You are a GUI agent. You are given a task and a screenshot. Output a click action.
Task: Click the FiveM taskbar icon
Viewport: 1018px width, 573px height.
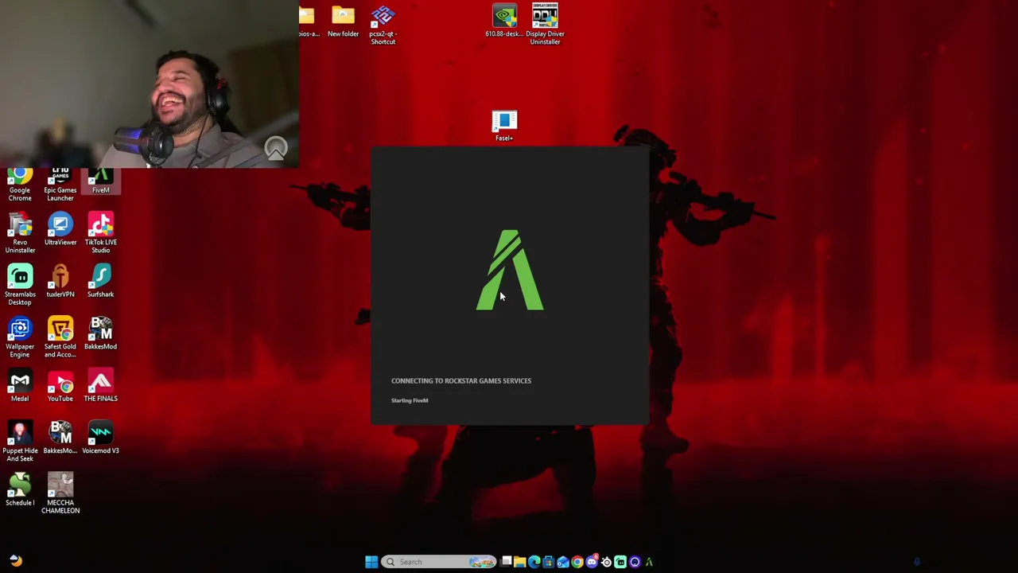click(x=649, y=562)
